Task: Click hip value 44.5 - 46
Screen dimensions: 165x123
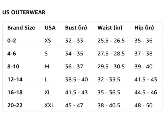Action: pos(146,93)
